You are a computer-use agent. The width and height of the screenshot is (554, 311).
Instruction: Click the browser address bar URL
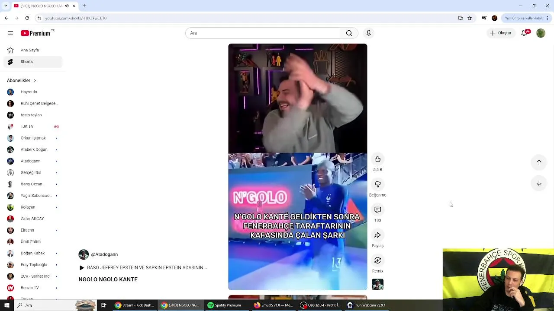(76, 18)
